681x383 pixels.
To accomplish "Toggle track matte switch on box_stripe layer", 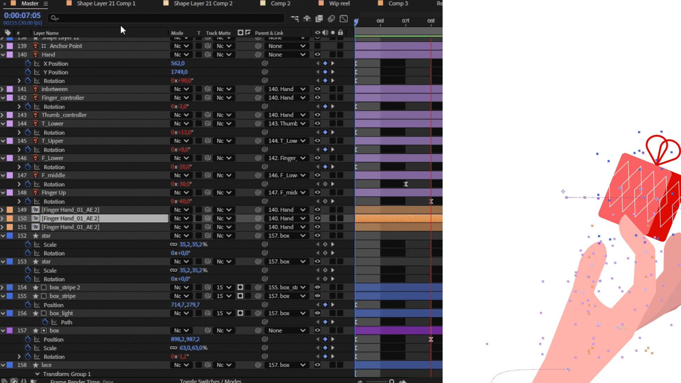I will click(240, 296).
